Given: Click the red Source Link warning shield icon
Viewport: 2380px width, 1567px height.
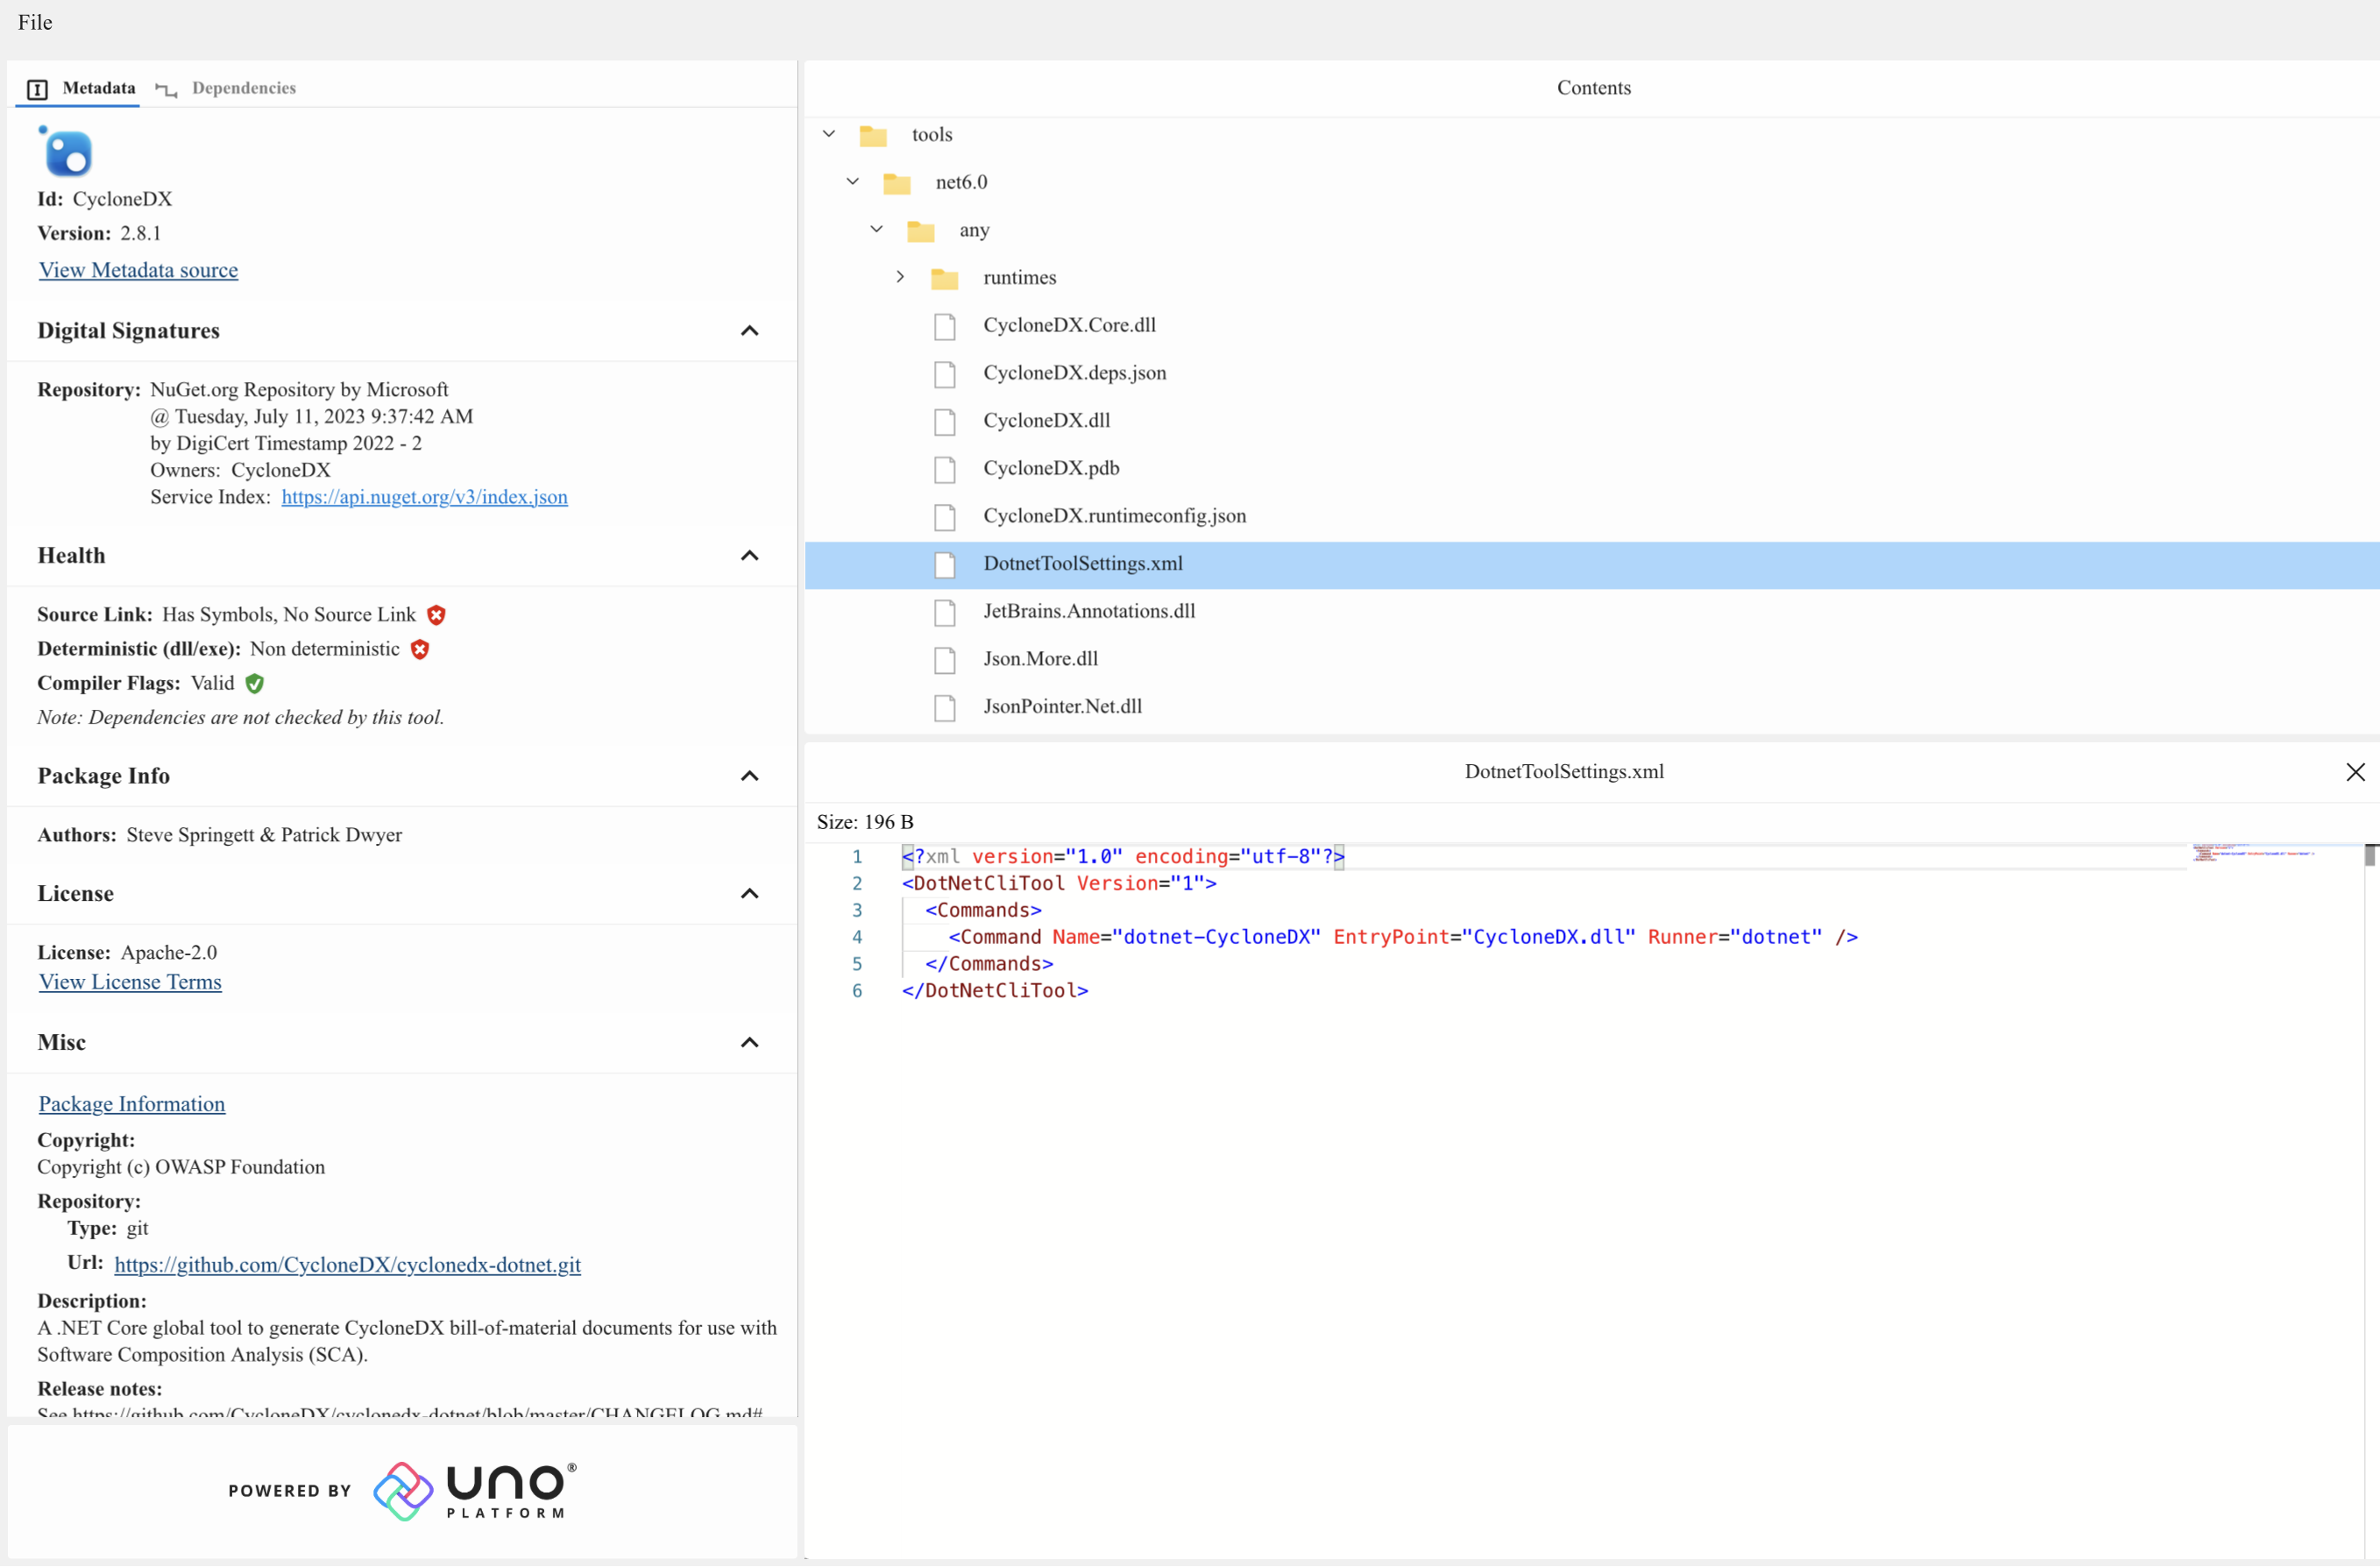Looking at the screenshot, I should (x=436, y=615).
